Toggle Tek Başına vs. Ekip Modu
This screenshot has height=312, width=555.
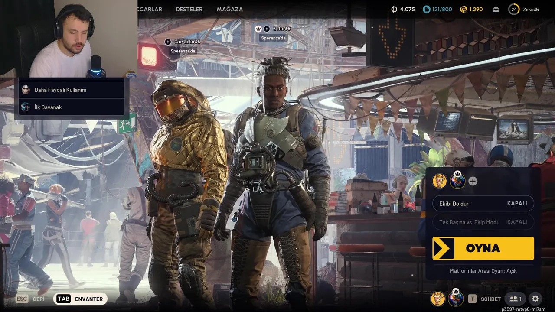pos(483,222)
